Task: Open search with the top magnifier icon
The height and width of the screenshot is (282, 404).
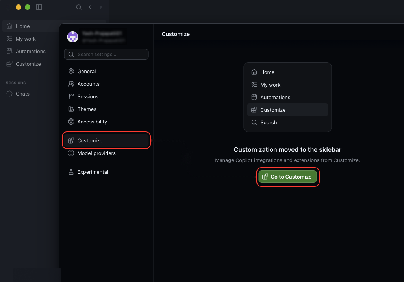Action: point(79,7)
